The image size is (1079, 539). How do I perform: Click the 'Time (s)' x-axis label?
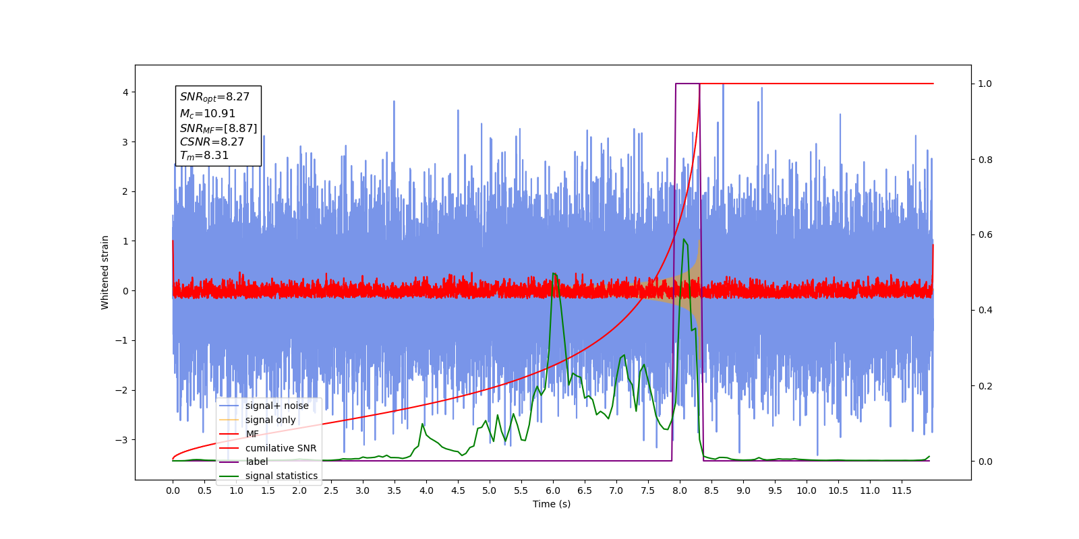[x=552, y=504]
